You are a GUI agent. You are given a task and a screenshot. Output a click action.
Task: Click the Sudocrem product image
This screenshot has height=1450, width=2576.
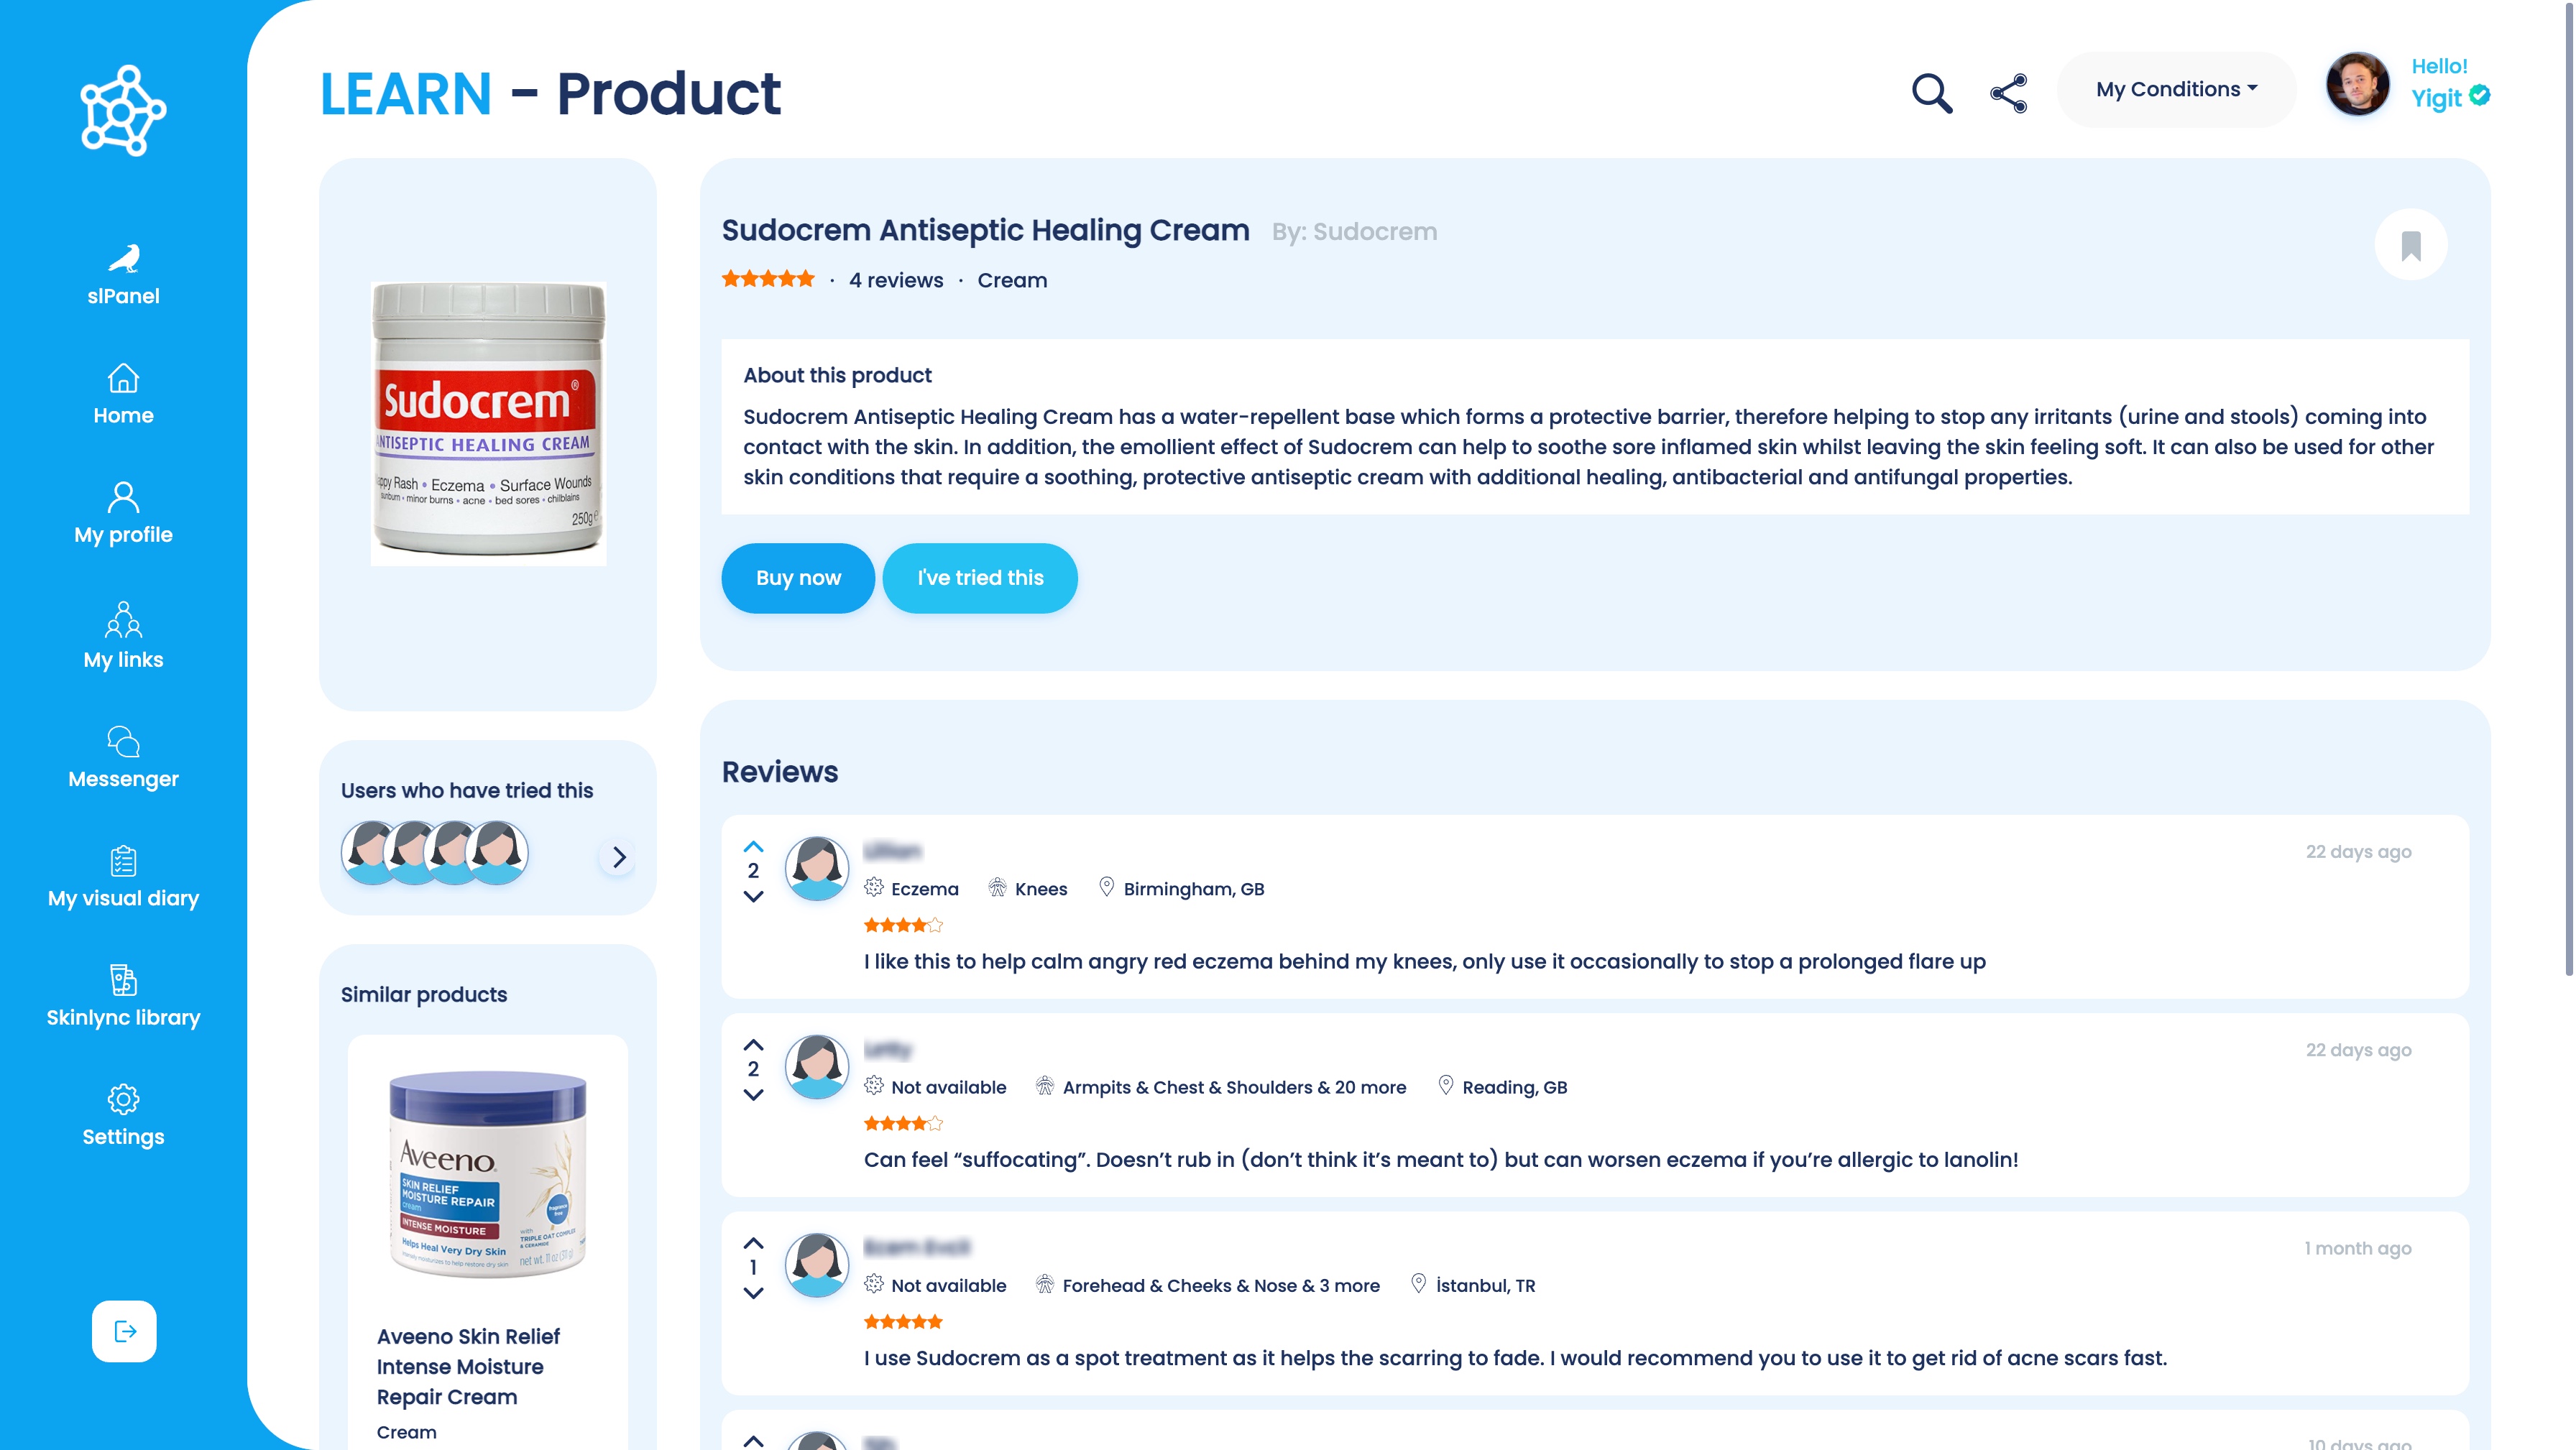(488, 423)
